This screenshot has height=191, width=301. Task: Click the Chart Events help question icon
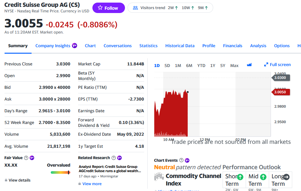pyautogui.click(x=181, y=160)
